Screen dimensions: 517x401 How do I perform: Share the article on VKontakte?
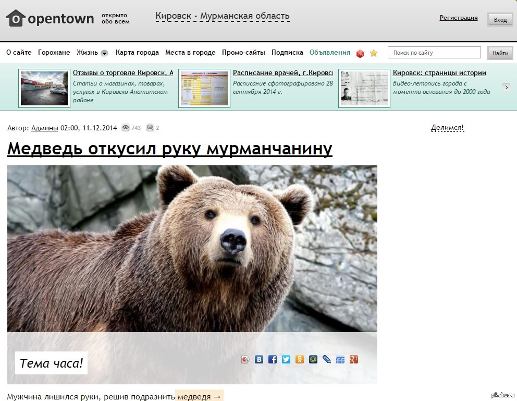pos(259,359)
